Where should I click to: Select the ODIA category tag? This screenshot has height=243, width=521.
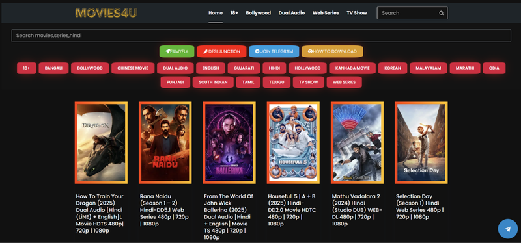tap(494, 68)
